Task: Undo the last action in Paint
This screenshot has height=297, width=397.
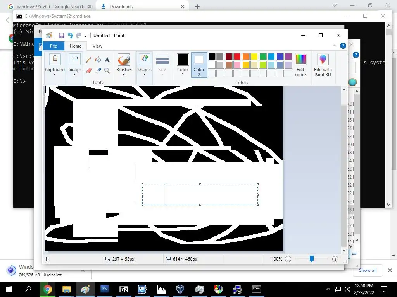Action: 70,36
